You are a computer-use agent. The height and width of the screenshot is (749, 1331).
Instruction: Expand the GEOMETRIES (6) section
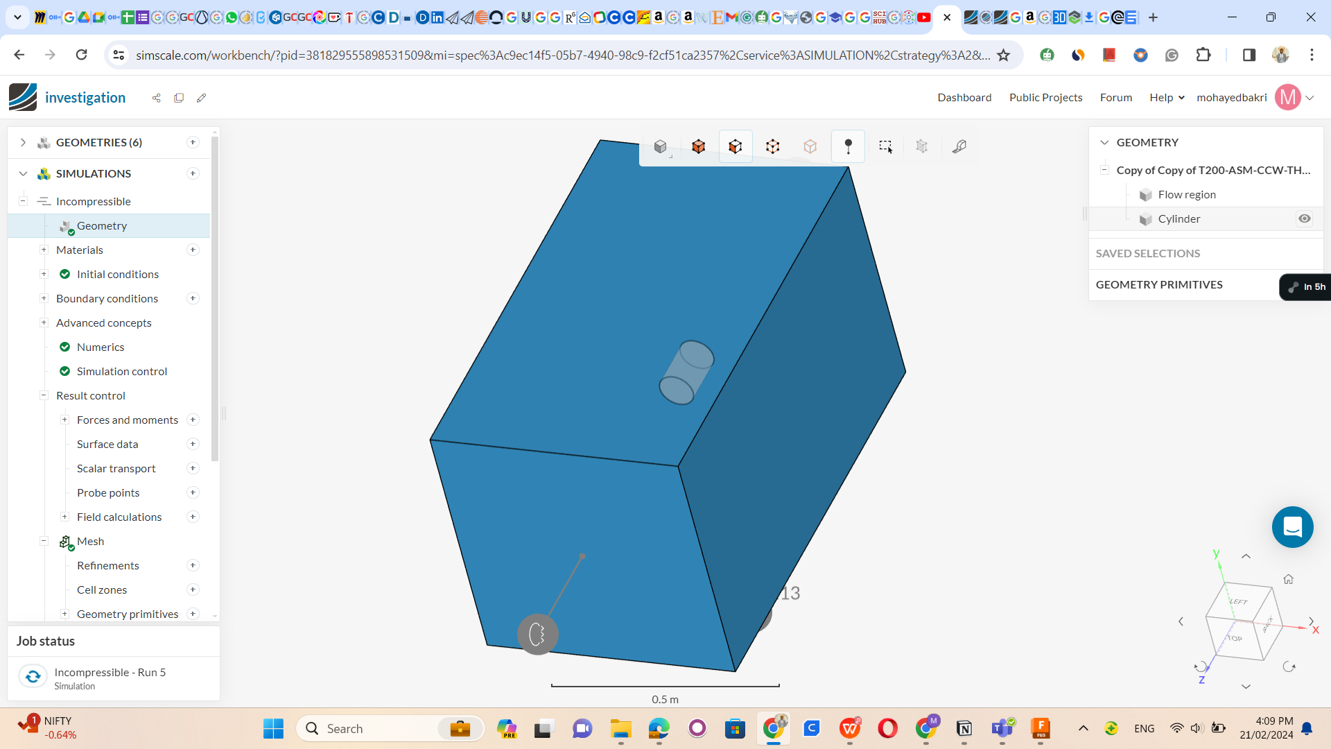23,142
